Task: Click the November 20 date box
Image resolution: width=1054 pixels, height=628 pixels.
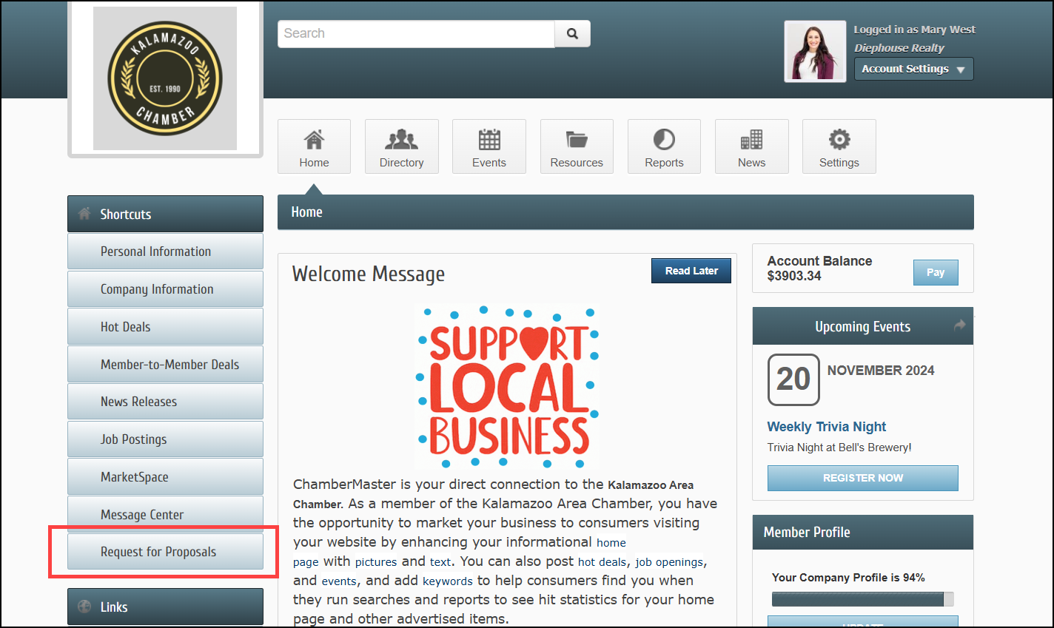Action: pyautogui.click(x=793, y=379)
